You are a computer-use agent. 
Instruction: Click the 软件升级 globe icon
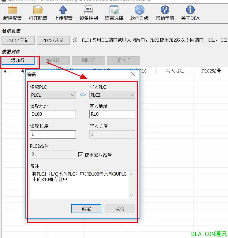140,10
